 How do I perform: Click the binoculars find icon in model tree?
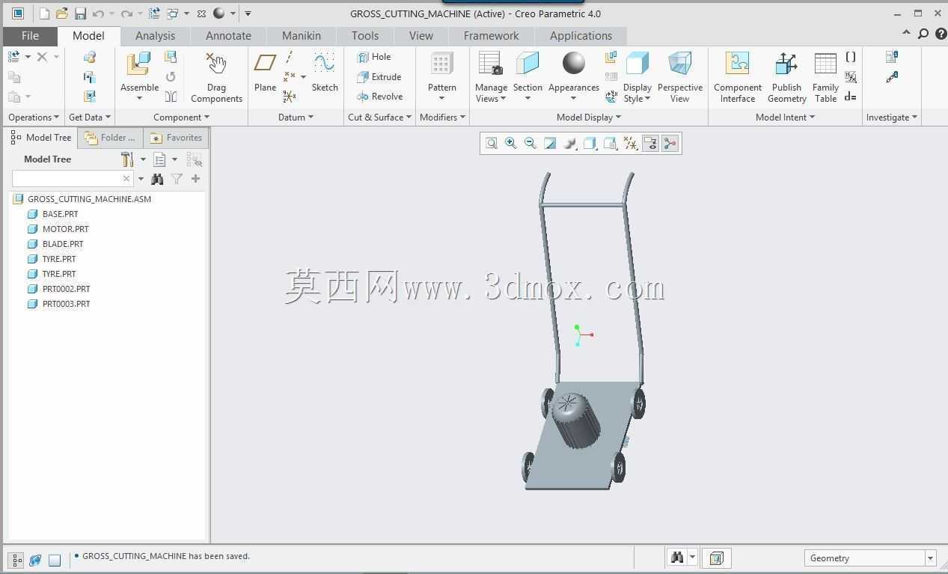(x=157, y=179)
